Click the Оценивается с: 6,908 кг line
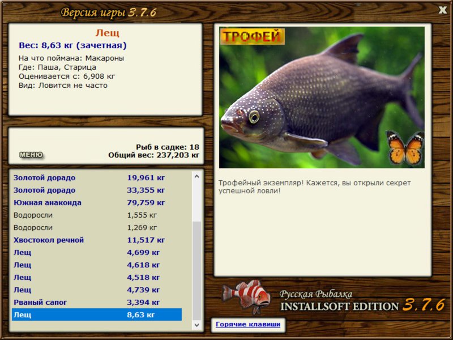 tap(67, 76)
